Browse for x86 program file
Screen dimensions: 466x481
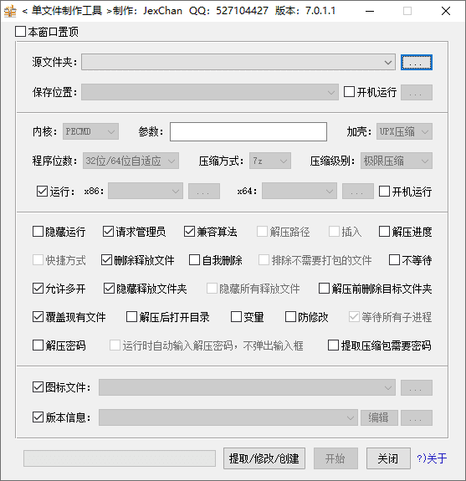click(204, 191)
